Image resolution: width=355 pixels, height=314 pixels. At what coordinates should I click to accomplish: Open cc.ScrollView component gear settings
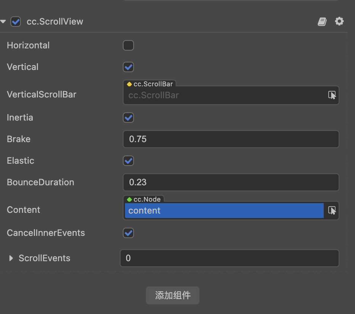pyautogui.click(x=339, y=21)
